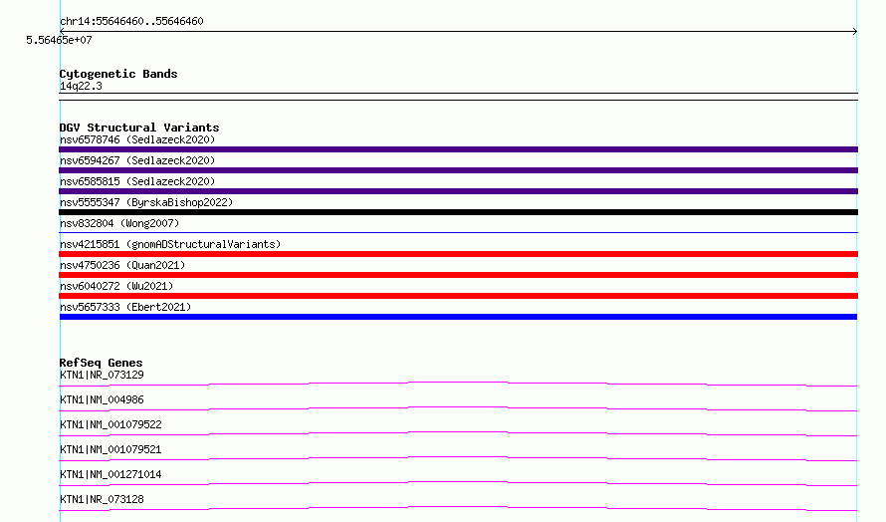Image resolution: width=886 pixels, height=522 pixels.
Task: Click the red bar for nsv6040272
Action: tap(458, 296)
